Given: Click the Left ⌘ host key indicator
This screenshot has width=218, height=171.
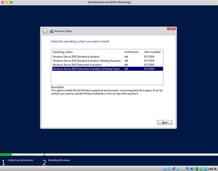Looking at the screenshot, I should pyautogui.click(x=212, y=169).
